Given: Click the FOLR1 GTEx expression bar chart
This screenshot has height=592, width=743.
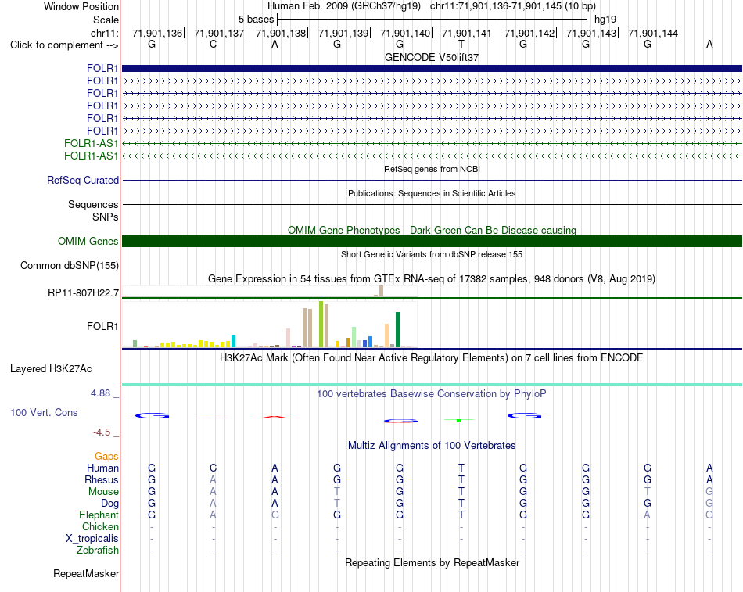Looking at the screenshot, I should tap(270, 325).
